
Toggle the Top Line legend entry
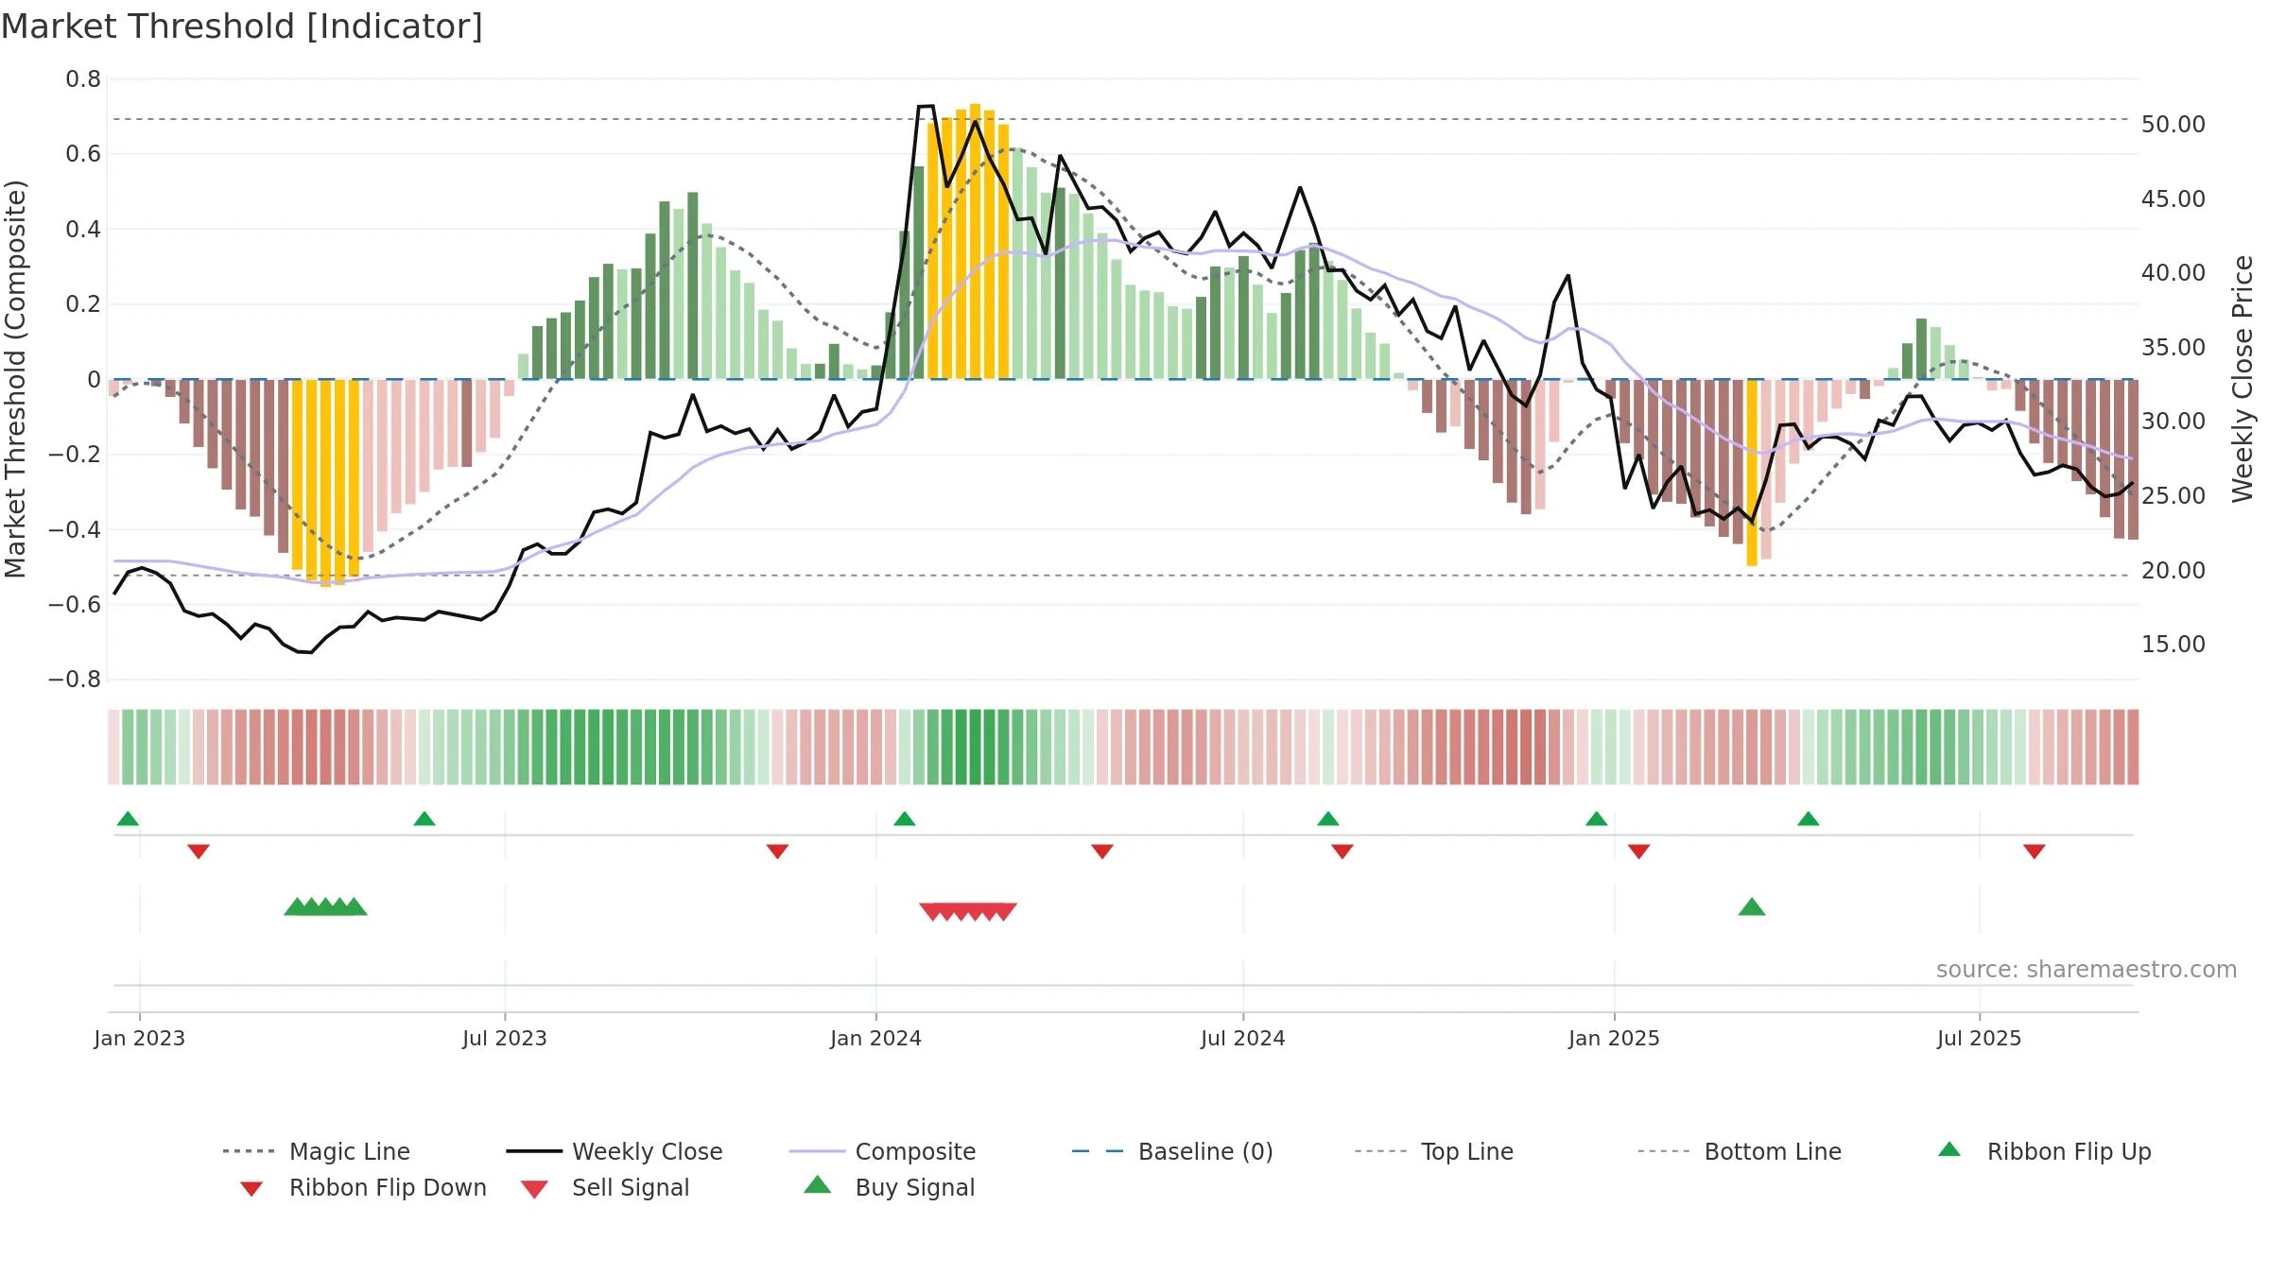pos(1433,1151)
